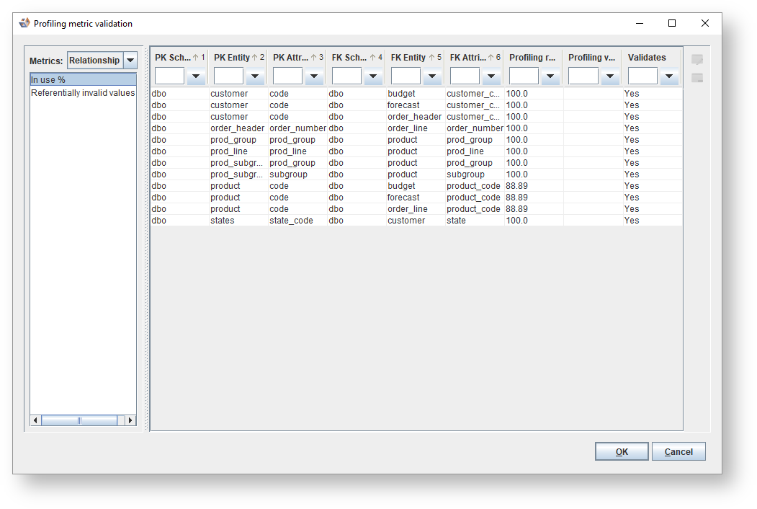757x509 pixels.
Task: Sort by Profiling r... column header
Action: [534, 58]
